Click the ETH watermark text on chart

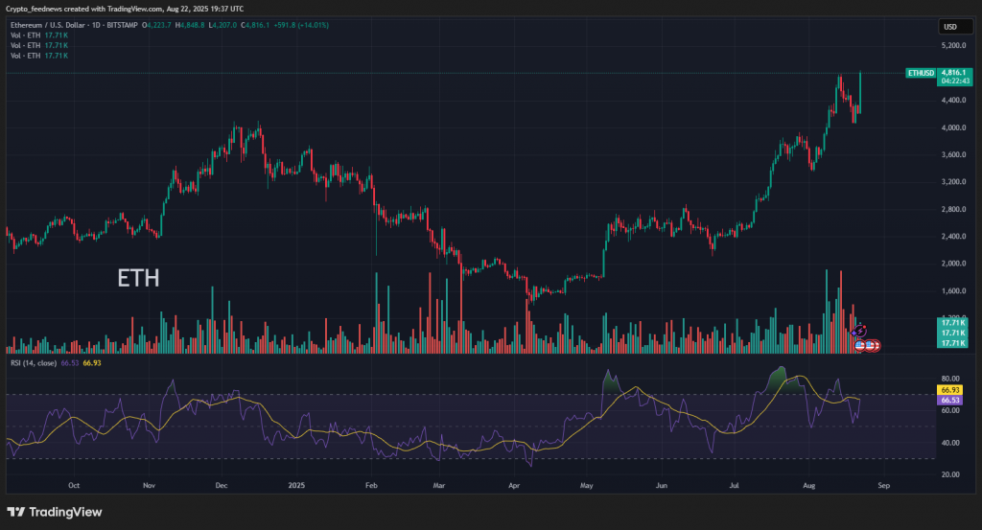(x=138, y=279)
